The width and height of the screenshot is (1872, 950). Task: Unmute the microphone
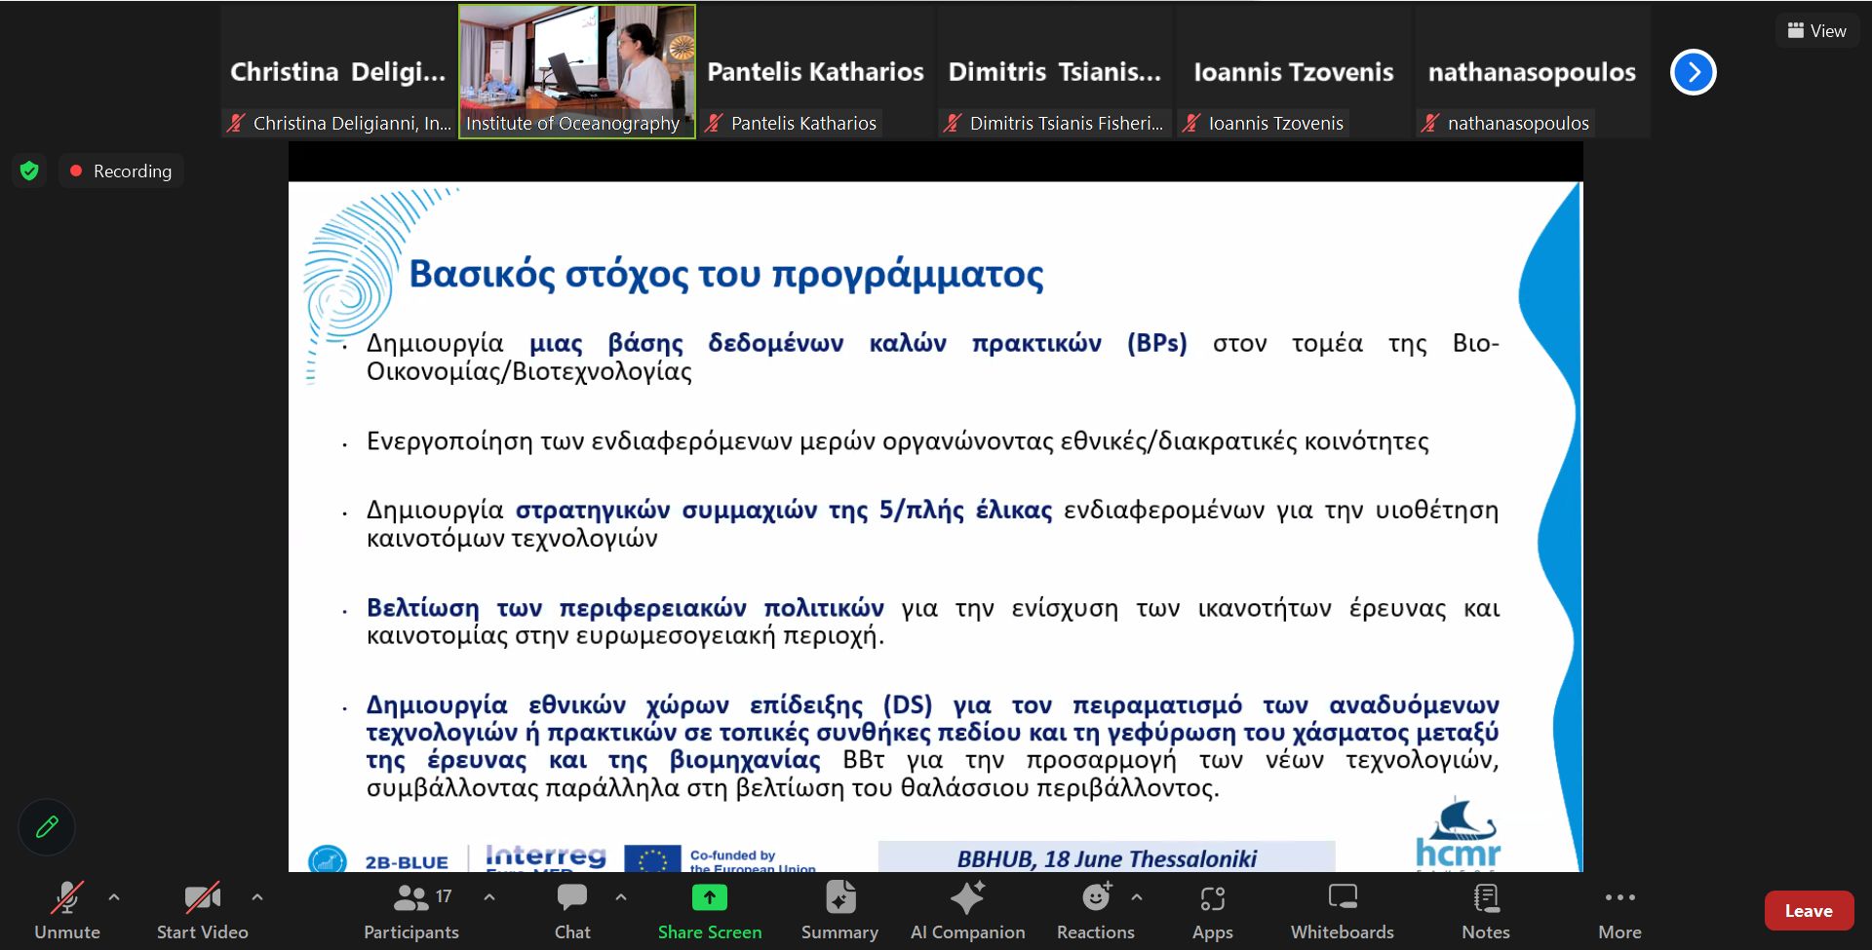(66, 910)
